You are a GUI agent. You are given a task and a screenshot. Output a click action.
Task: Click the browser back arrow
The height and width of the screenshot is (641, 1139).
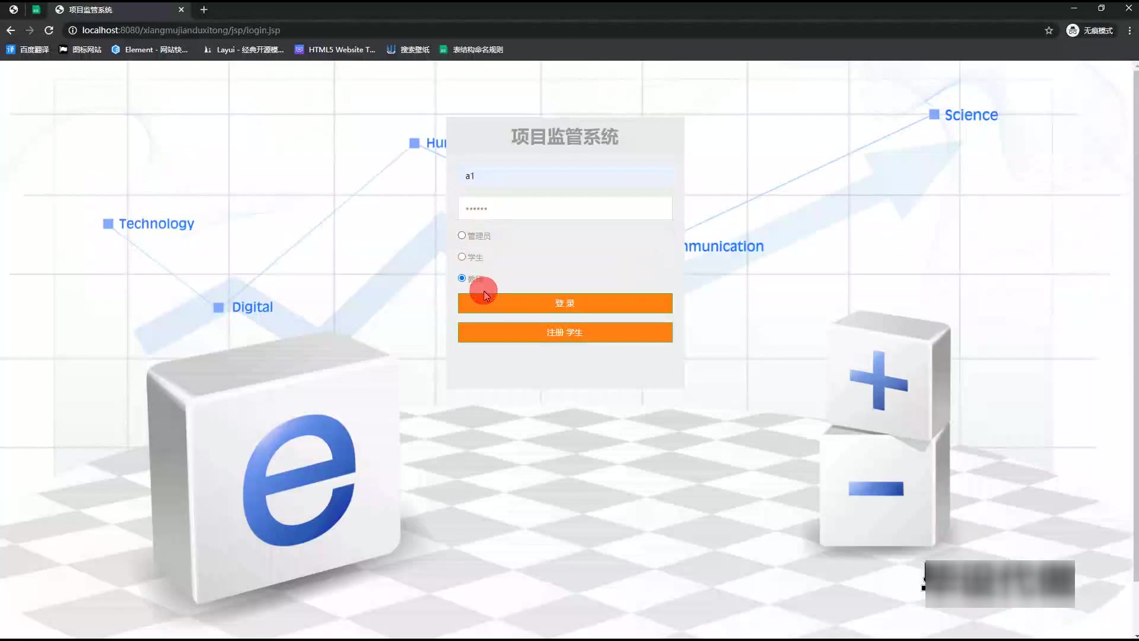point(11,30)
